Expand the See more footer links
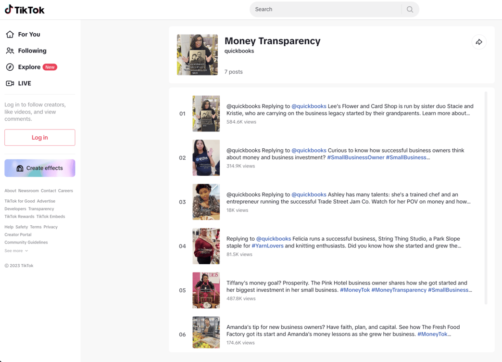Viewport: 502px width, 362px height. click(16, 251)
